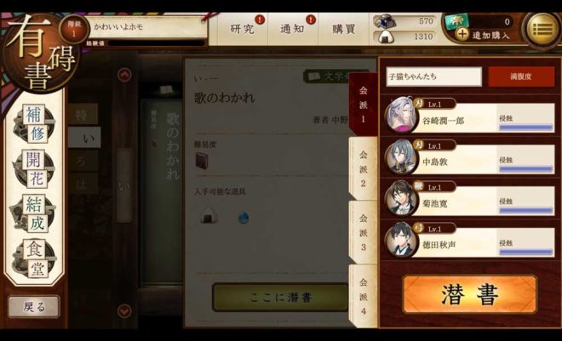The width and height of the screenshot is (562, 341).
Task: Open the 結成 party formation icon
Action: [34, 214]
